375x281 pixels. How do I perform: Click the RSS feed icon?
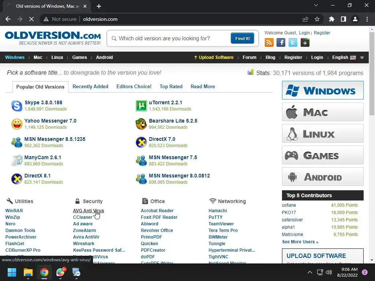coord(269,42)
